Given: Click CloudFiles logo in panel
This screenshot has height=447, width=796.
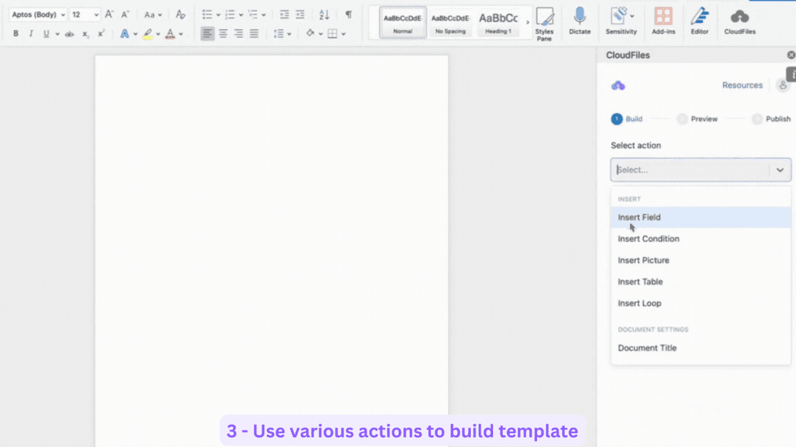Looking at the screenshot, I should point(618,86).
